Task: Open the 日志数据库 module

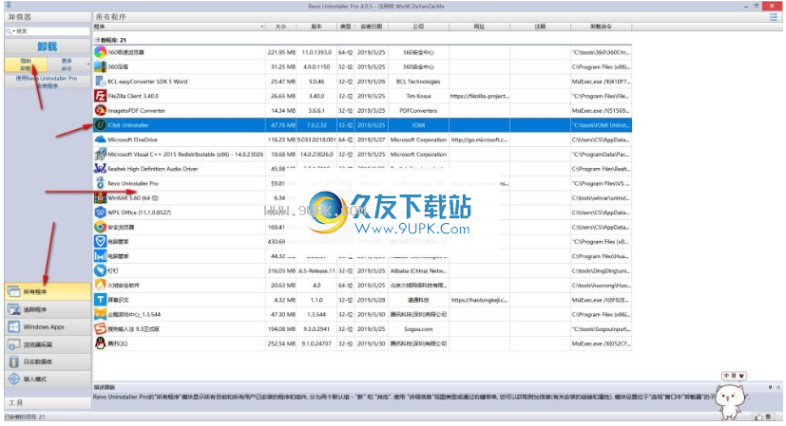Action: coord(48,361)
